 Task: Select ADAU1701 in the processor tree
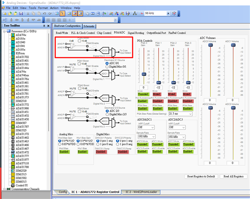coord(22,64)
